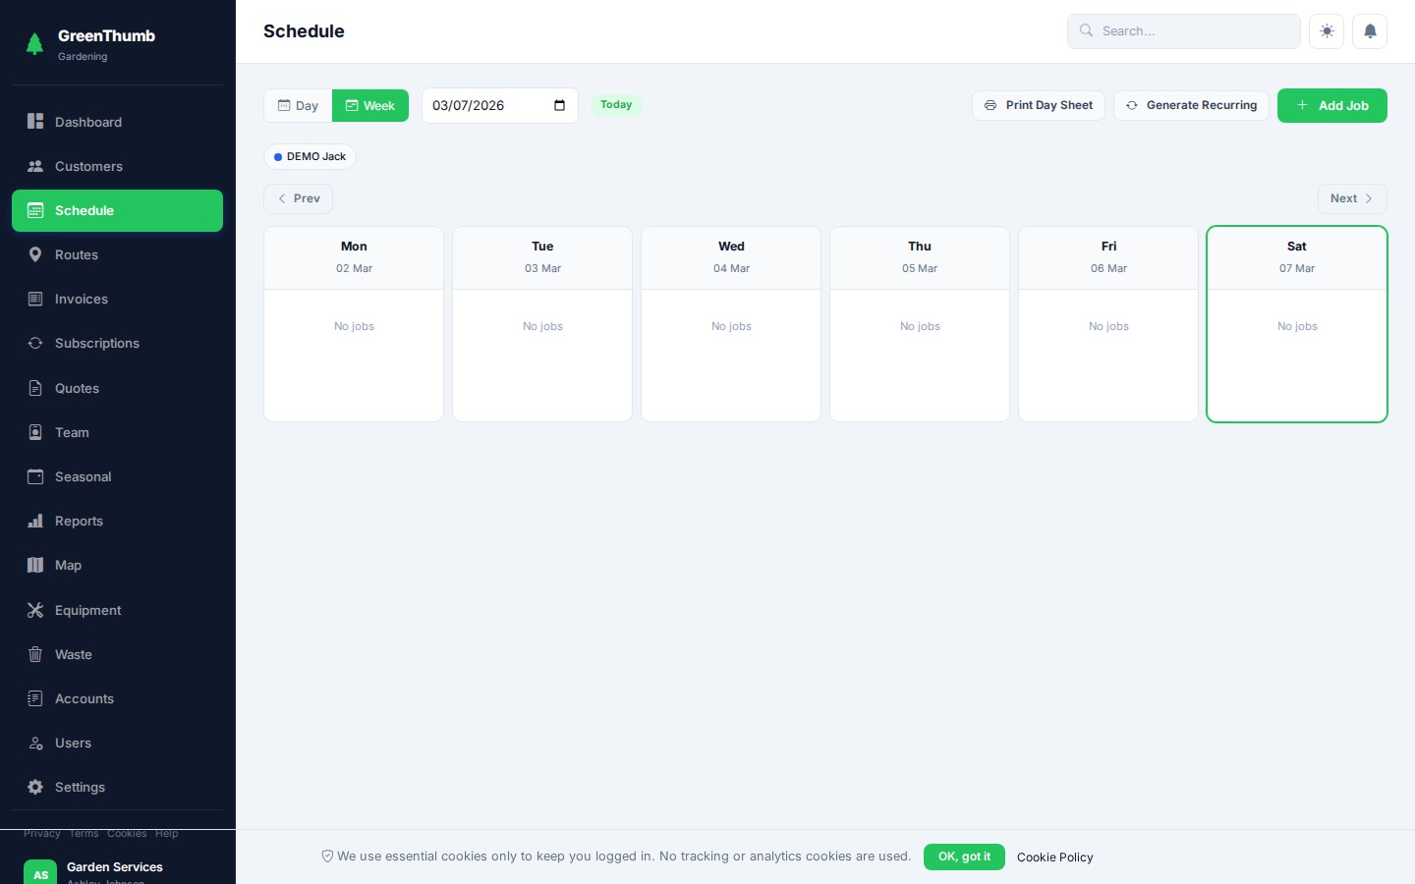
Task: Go to the previous week with Prev
Action: [298, 198]
